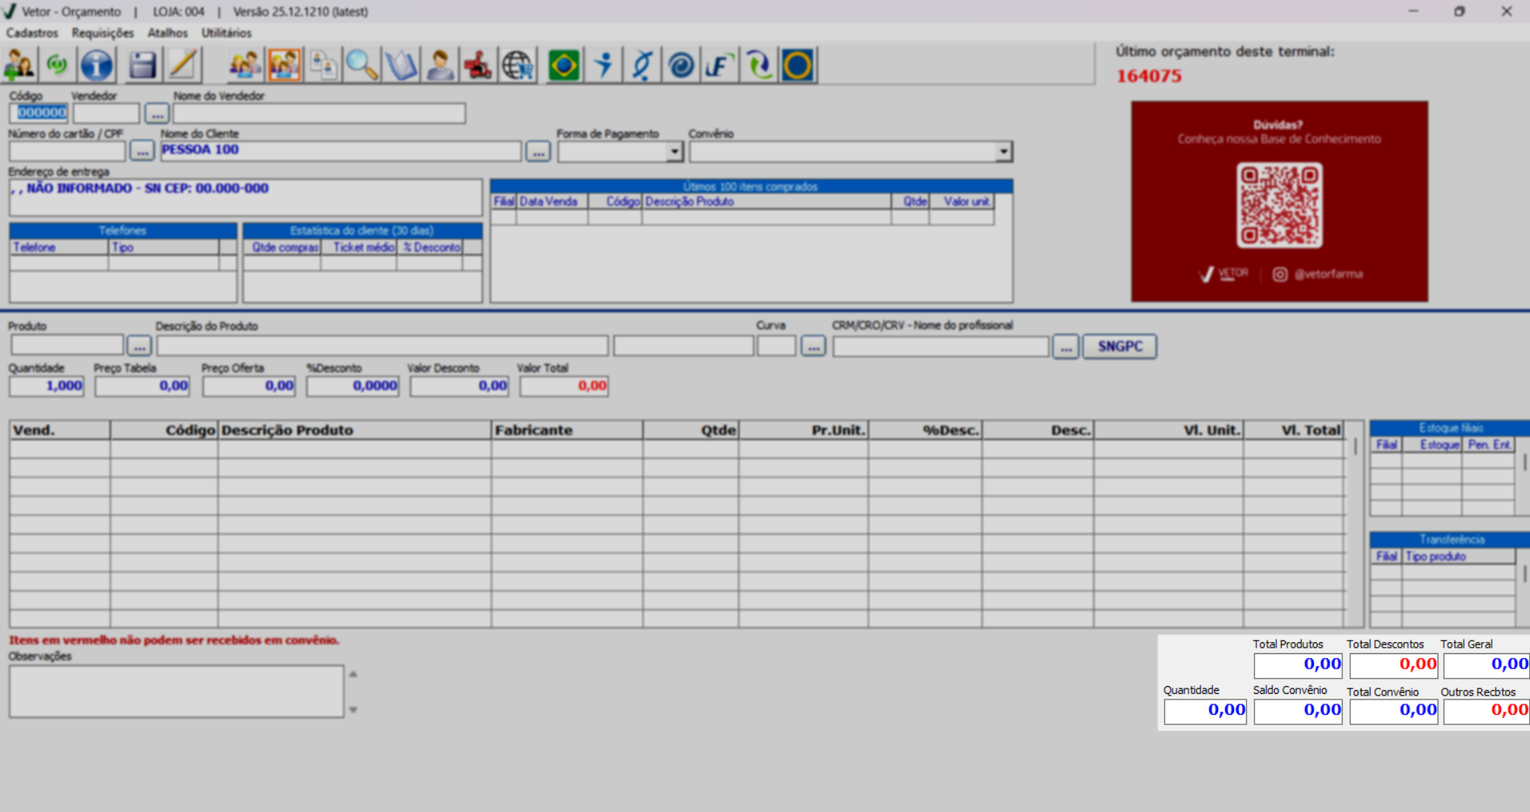Click the orange-highlighted people icon
The height and width of the screenshot is (812, 1530).
(x=284, y=65)
